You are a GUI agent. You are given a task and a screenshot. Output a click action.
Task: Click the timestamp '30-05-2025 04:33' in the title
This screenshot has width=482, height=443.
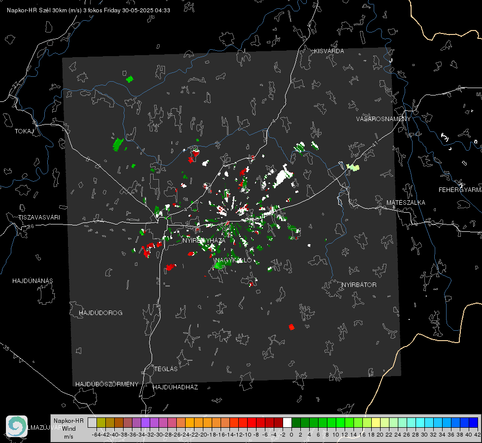[x=146, y=10]
